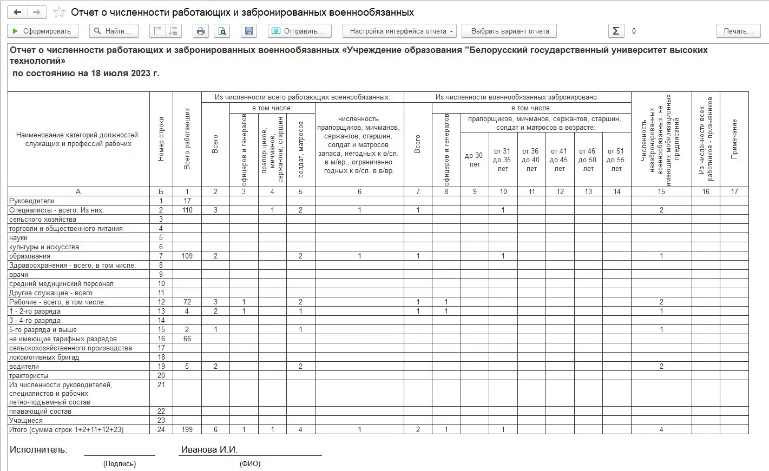The width and height of the screenshot is (769, 471).
Task: Click the водители row label cell
Action: (x=78, y=366)
